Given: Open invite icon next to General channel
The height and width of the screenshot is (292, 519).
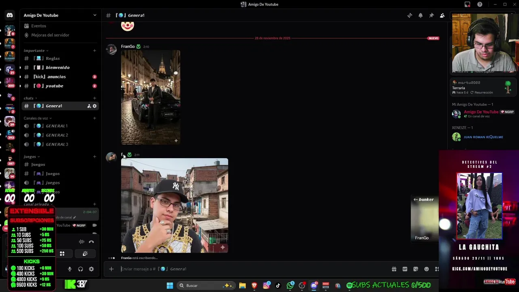Looking at the screenshot, I should [89, 106].
